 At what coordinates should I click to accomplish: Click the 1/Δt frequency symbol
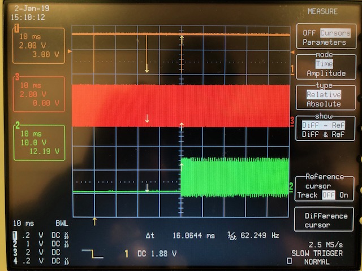(x=232, y=236)
